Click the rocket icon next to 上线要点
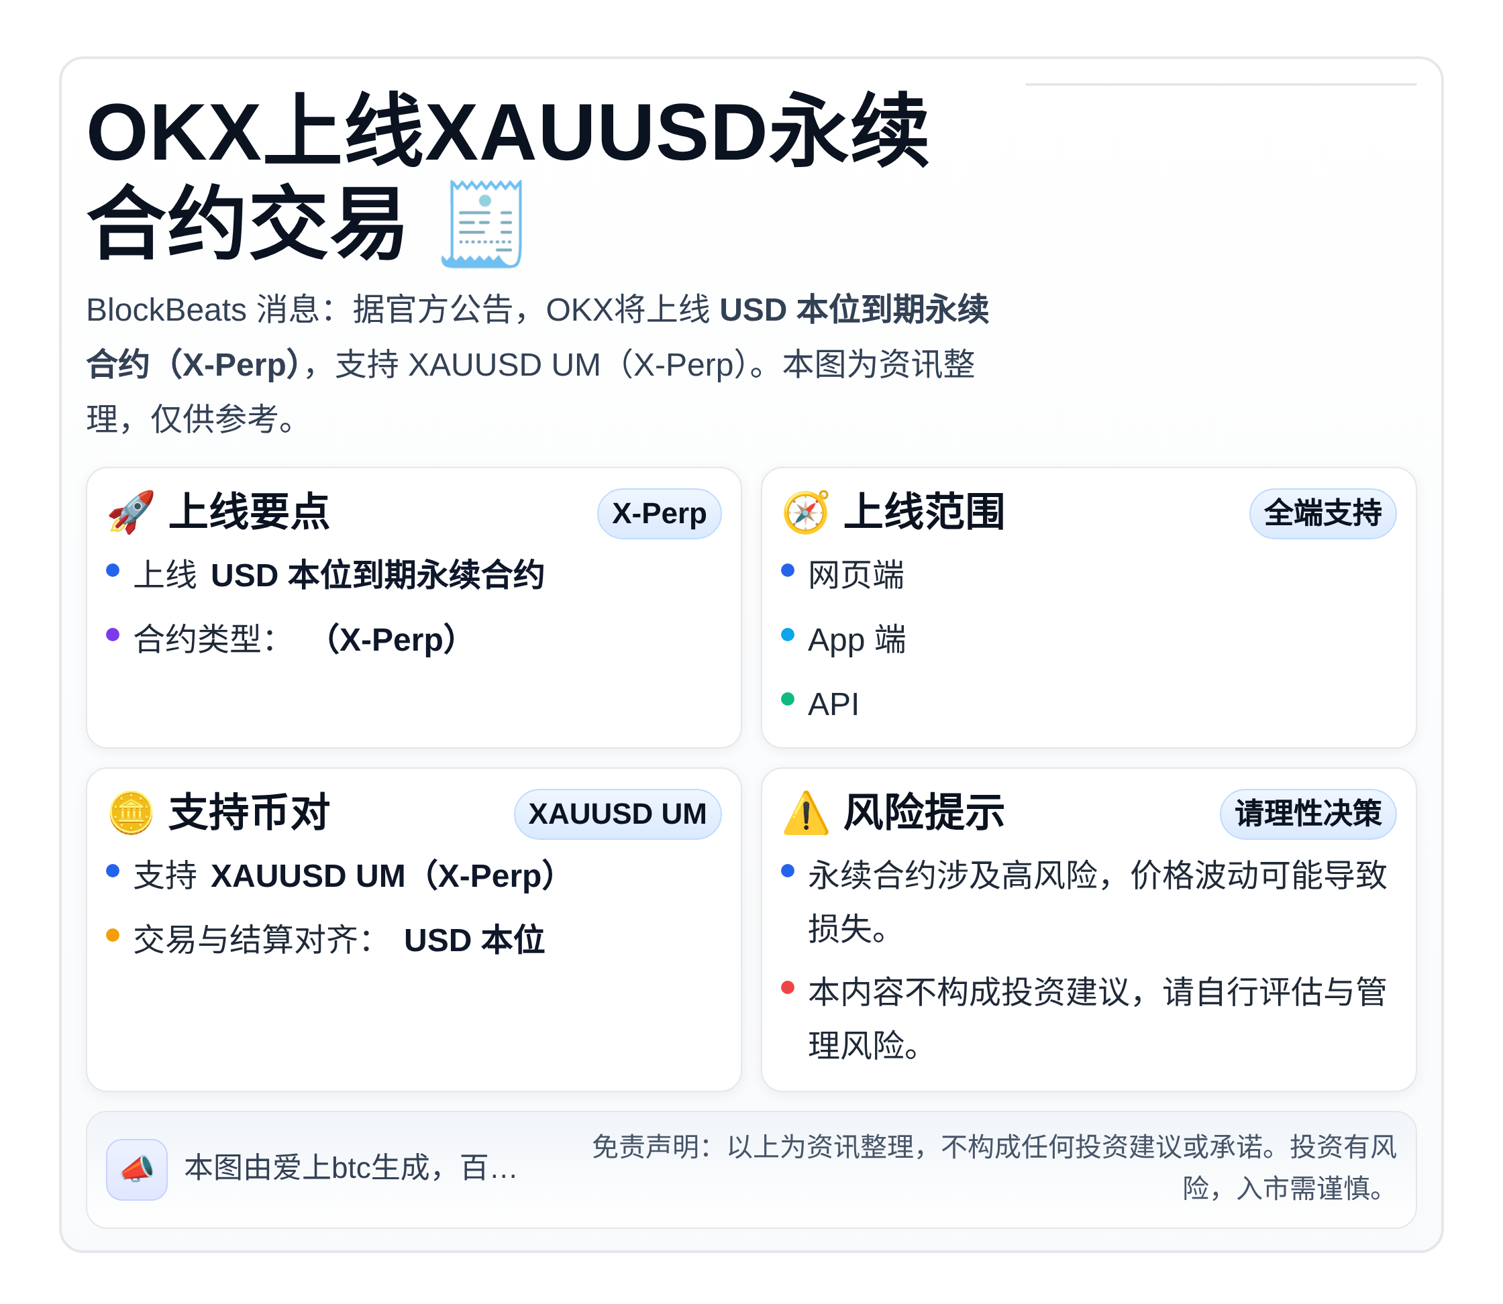 [x=131, y=512]
